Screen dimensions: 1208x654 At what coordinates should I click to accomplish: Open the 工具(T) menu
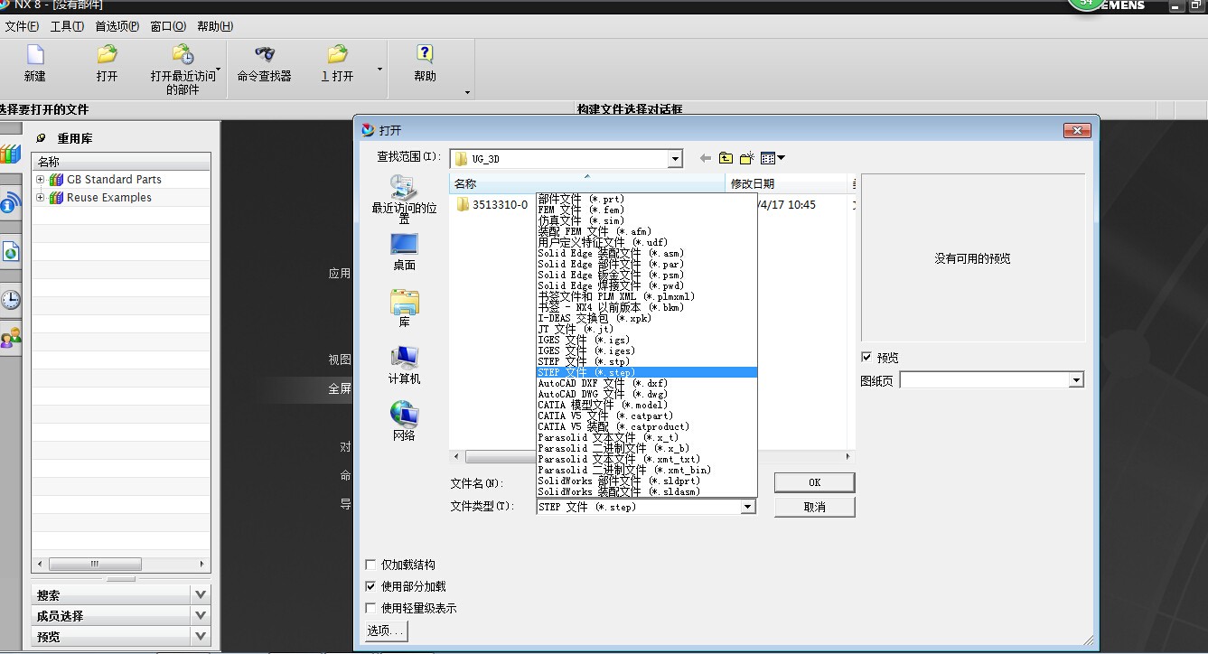(67, 26)
